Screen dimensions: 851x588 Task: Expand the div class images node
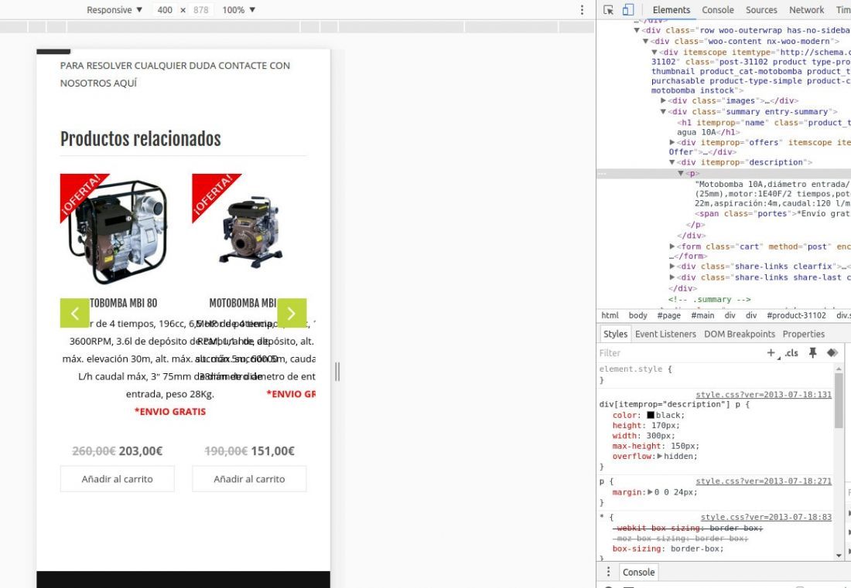[663, 100]
